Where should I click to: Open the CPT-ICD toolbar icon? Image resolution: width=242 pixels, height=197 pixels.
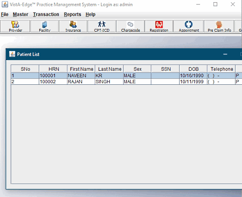point(102,26)
